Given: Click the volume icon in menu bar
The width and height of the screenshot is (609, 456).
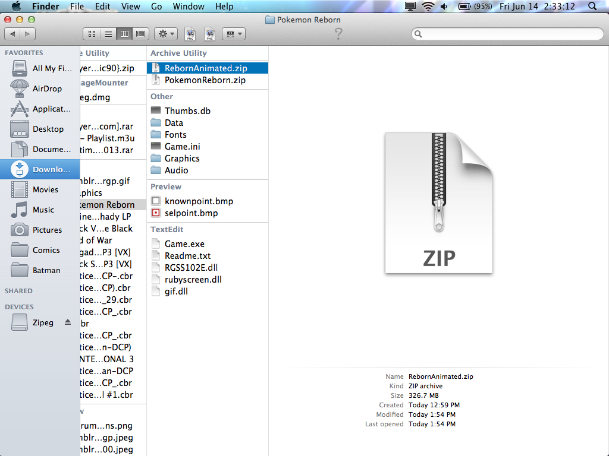Looking at the screenshot, I should 444,7.
